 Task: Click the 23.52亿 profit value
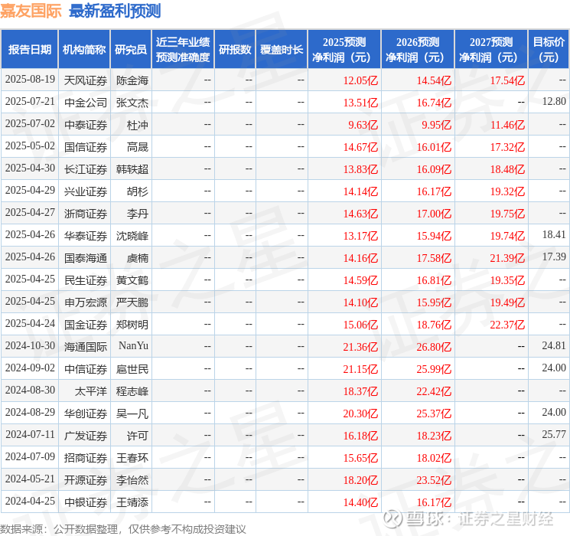tap(434, 480)
